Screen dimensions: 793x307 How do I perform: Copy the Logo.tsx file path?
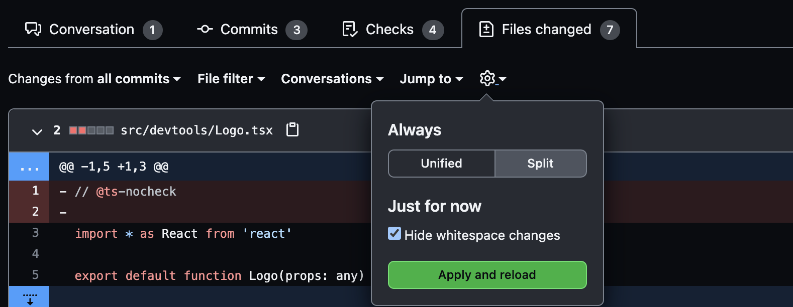pos(292,130)
